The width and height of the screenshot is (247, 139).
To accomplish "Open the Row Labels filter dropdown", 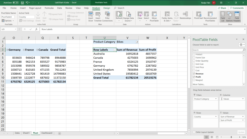I will click(114, 50).
